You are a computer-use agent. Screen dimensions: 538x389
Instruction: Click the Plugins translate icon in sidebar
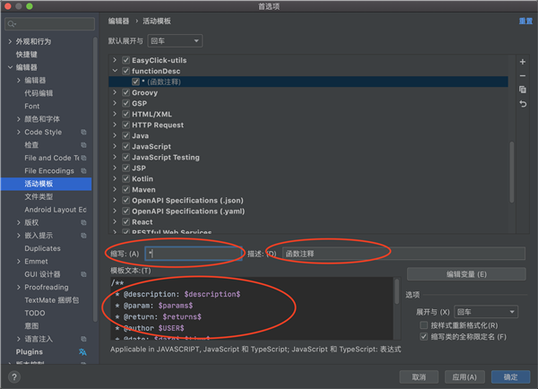[x=82, y=352]
